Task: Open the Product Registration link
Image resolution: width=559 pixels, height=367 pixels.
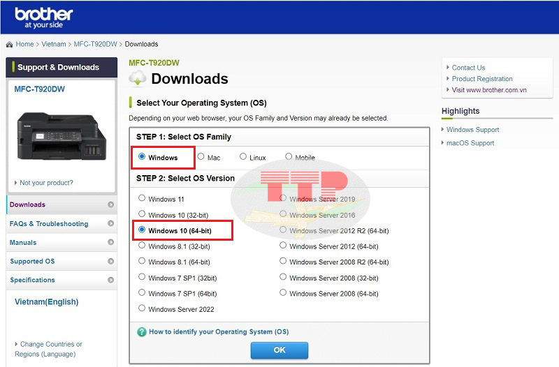Action: [482, 79]
